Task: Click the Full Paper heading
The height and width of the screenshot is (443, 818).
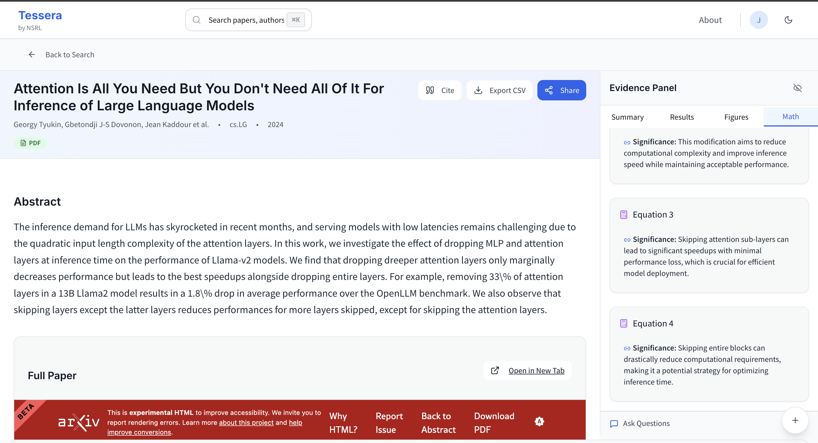Action: point(52,376)
